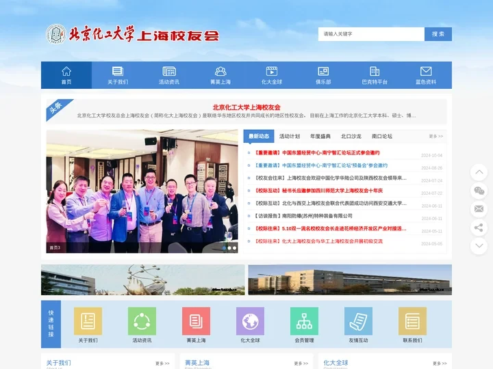Screen dimensions: 493x369
Task: Click the headline summary paragraph text
Action: [x=246, y=115]
